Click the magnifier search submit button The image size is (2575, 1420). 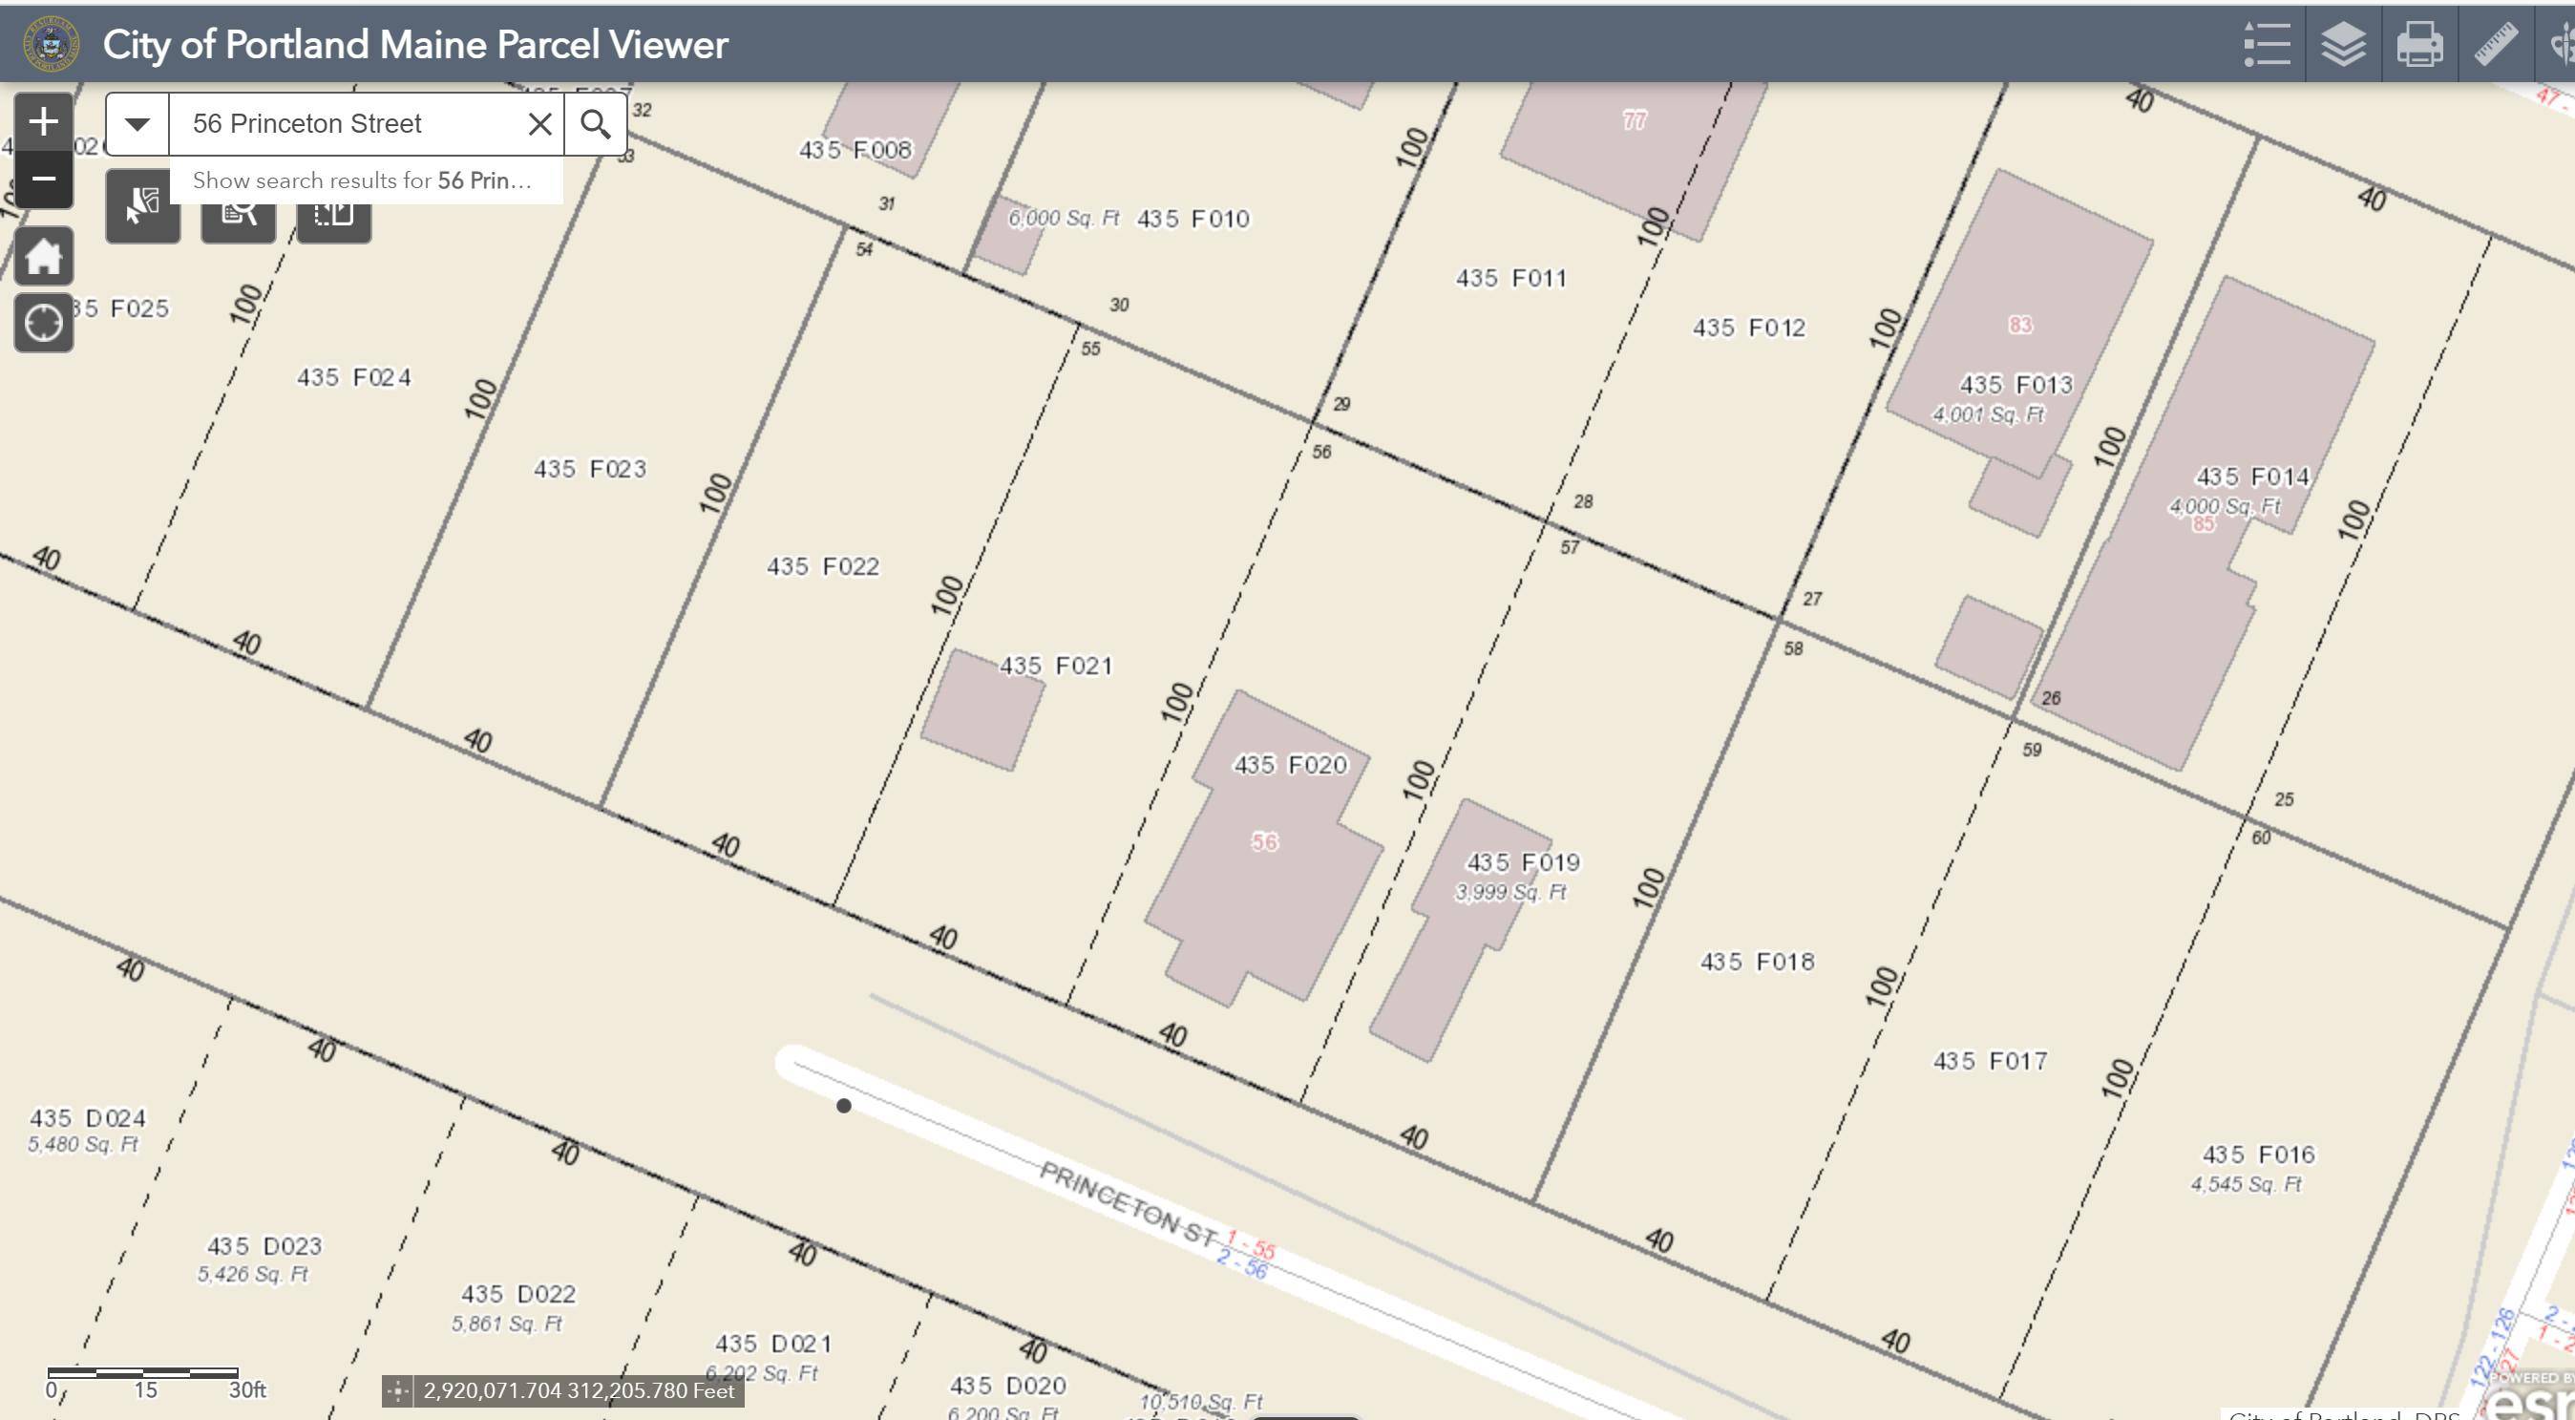(596, 124)
